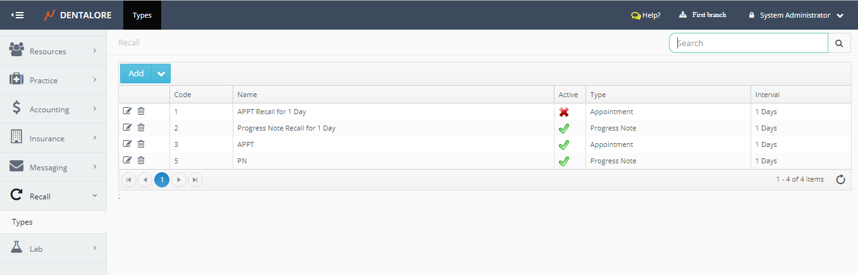
Task: Toggle the red inactive mark for APPT Recall
Action: click(564, 112)
